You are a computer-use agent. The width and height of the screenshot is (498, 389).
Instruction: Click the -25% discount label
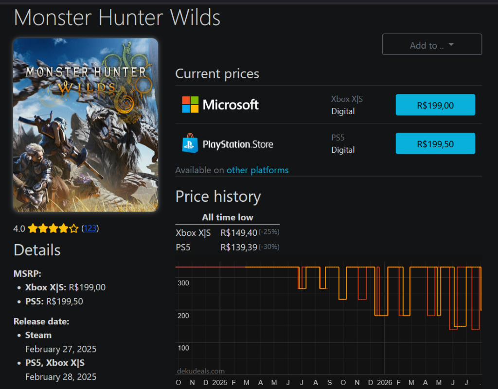[x=269, y=232]
